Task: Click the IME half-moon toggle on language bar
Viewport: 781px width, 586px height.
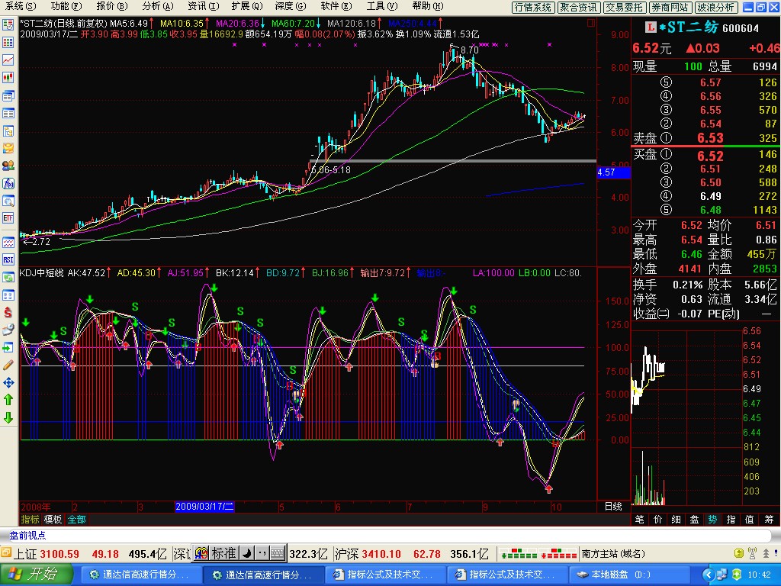Action: pos(247,553)
